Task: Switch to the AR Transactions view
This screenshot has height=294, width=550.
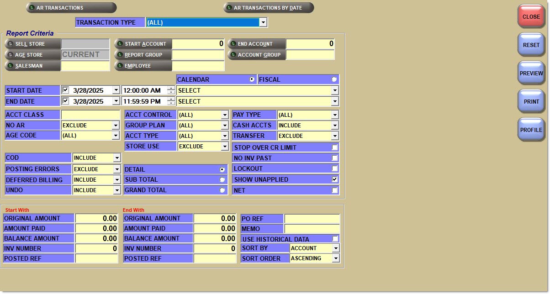Action: point(71,8)
